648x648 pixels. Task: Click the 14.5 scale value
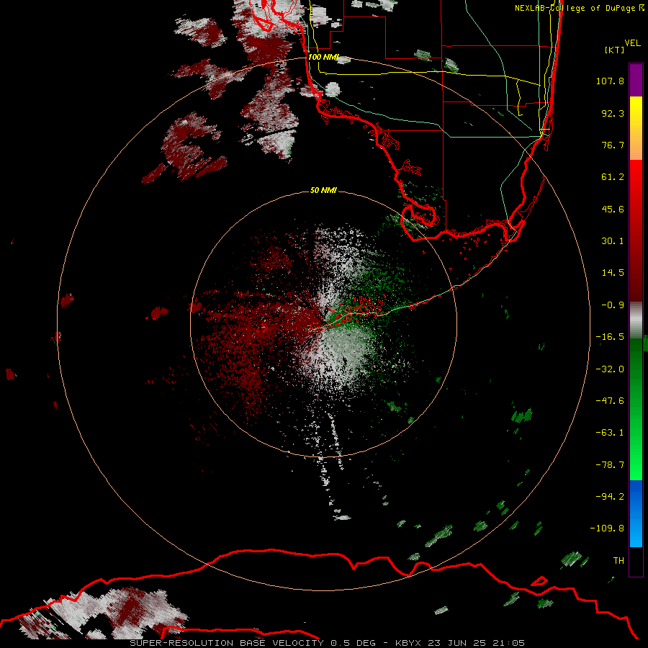click(x=613, y=273)
